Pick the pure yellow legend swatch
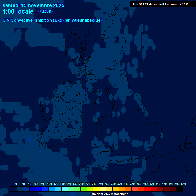The width and height of the screenshot is (196, 196). point(96,189)
